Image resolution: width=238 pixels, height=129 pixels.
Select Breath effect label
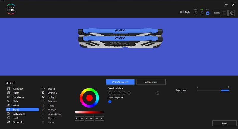(51, 89)
